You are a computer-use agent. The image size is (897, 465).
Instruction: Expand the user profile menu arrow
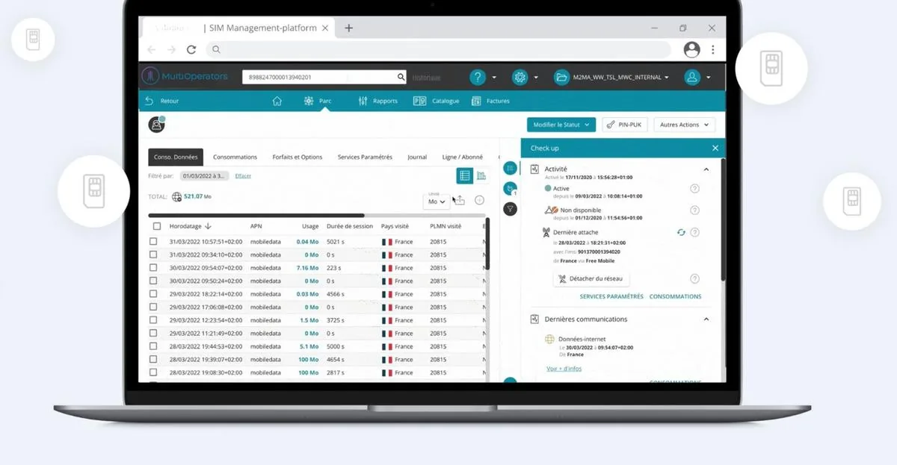[x=708, y=77]
